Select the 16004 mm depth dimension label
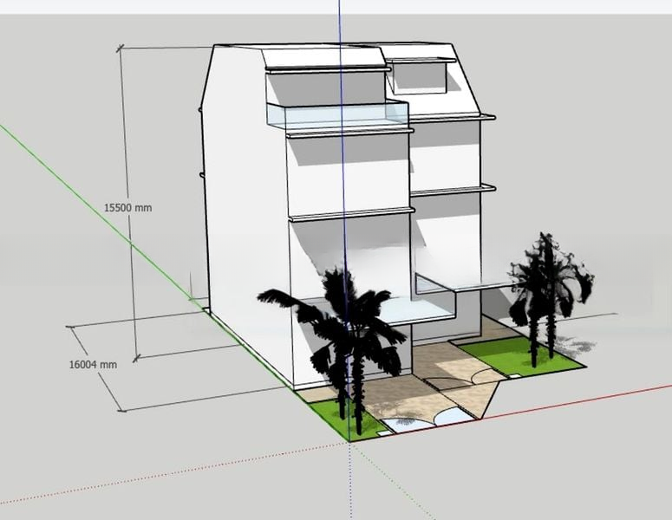This screenshot has height=520, width=672. (92, 365)
